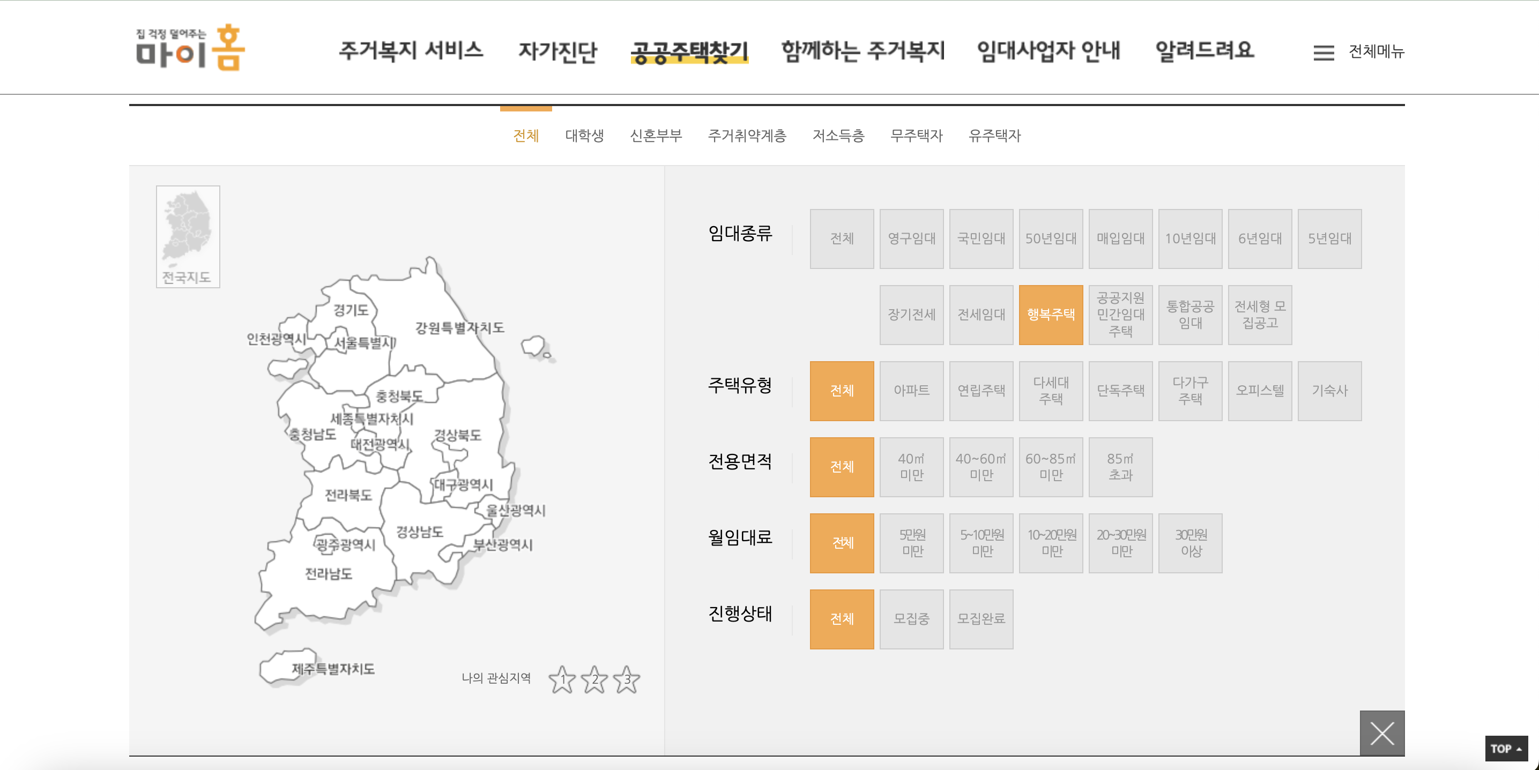Toggle the 모집중 progress status filter
The width and height of the screenshot is (1539, 770).
pos(911,619)
